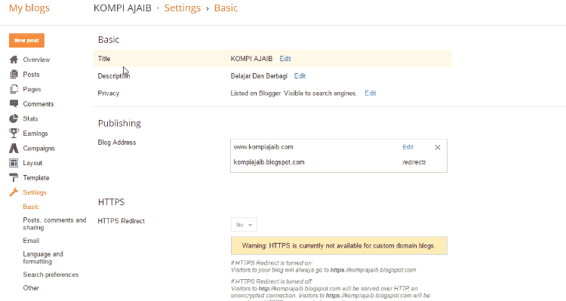Open Comments in the sidebar
Image resolution: width=566 pixels, height=301 pixels.
point(38,104)
